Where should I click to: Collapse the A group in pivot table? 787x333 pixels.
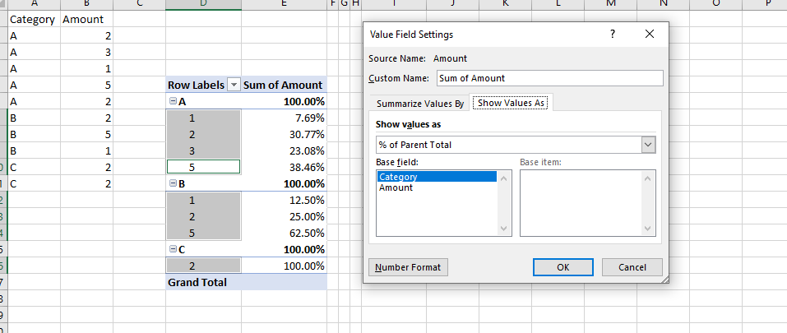(174, 101)
